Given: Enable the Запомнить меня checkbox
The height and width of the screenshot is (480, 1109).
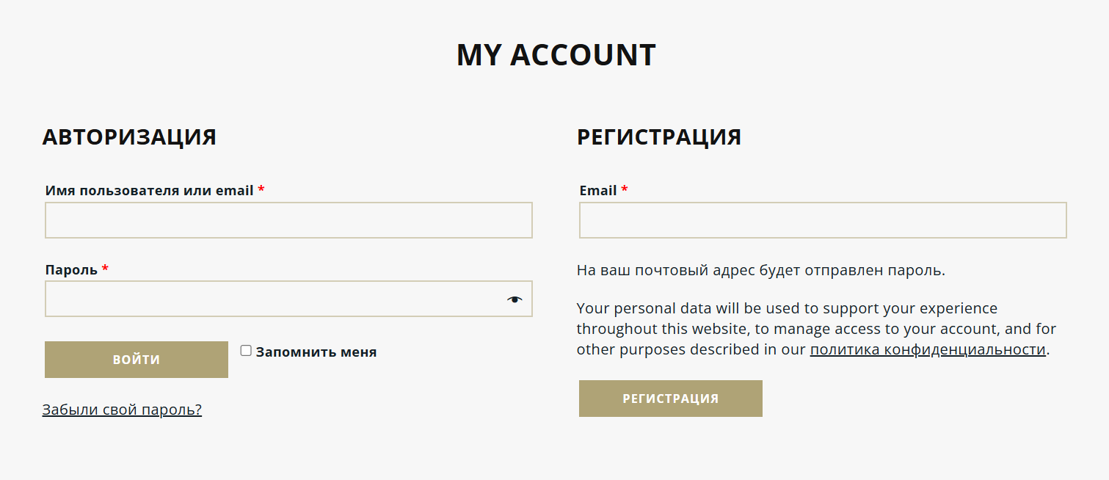Looking at the screenshot, I should 246,351.
